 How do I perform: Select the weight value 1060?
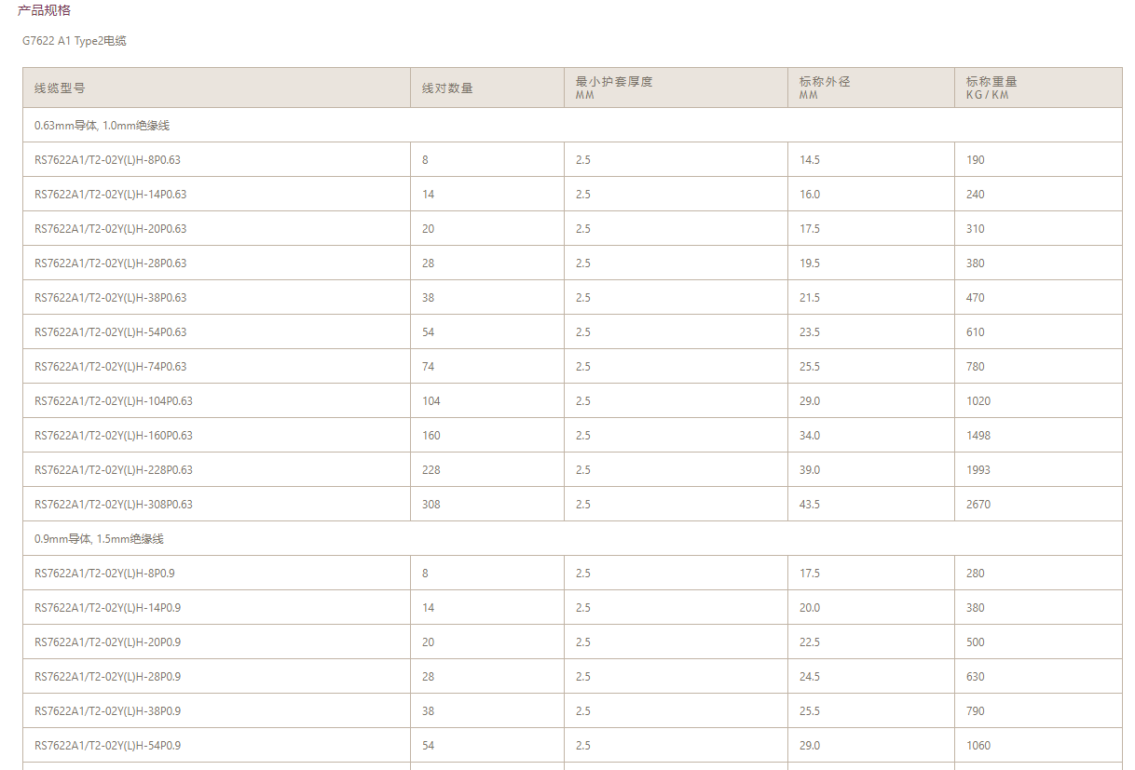click(x=978, y=746)
